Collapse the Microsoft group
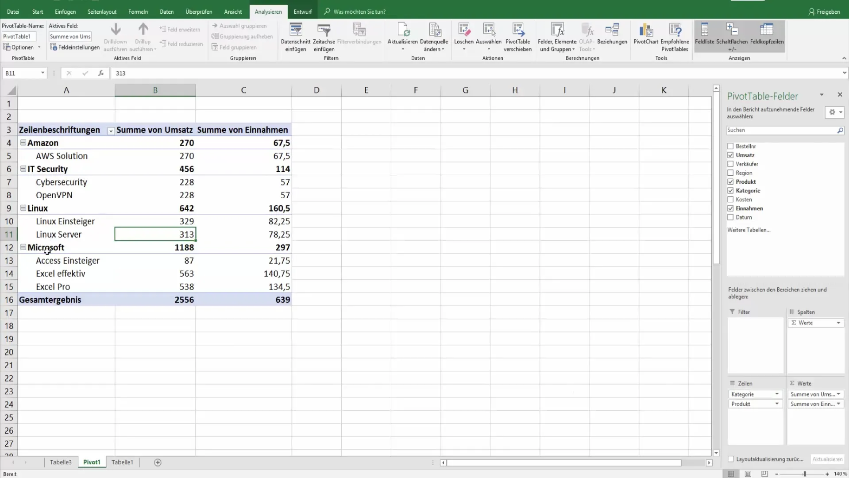The image size is (849, 478). tap(23, 247)
